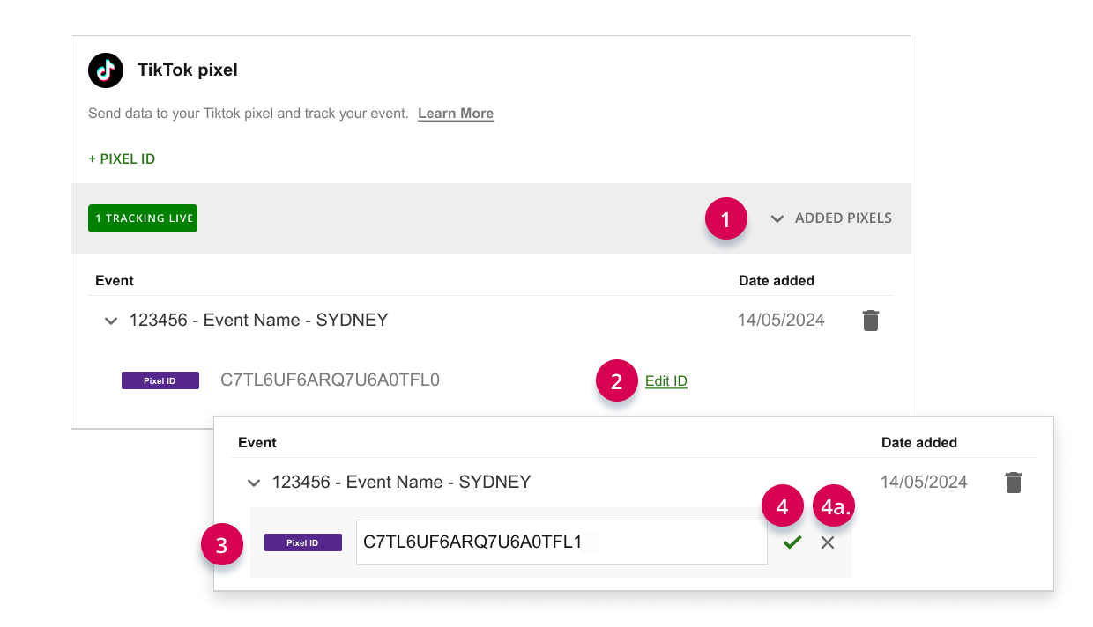
Task: Open the Learn More link
Action: [x=455, y=114]
